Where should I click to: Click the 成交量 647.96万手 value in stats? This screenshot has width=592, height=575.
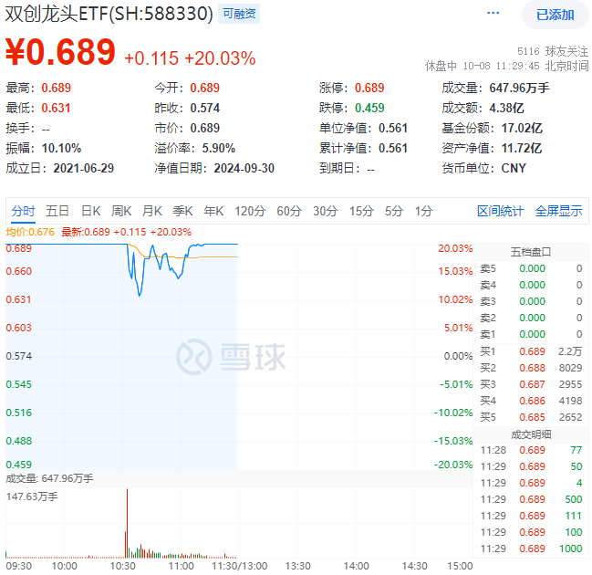pyautogui.click(x=519, y=88)
